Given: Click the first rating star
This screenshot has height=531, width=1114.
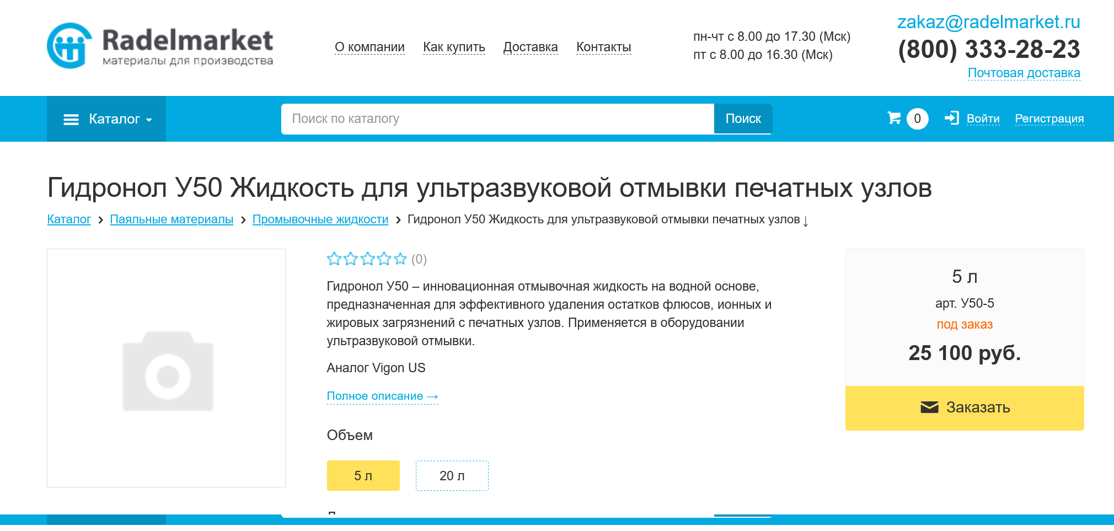Looking at the screenshot, I should coord(334,259).
